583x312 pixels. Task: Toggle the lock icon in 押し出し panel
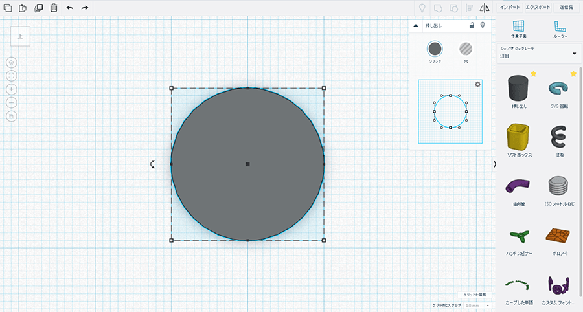(472, 25)
